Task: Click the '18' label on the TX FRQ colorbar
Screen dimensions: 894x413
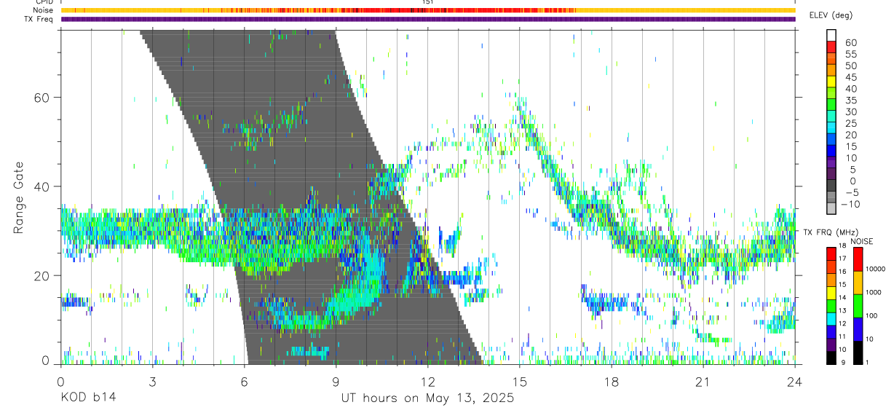Action: [x=842, y=245]
